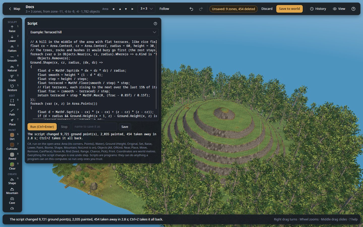Screen dimensions: 363x227
Task: Select the Place objects tool
Action: tap(12, 122)
